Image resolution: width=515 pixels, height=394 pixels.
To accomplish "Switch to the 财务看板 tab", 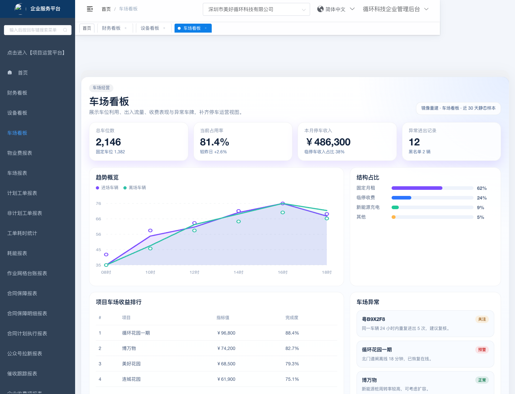I will pos(111,28).
